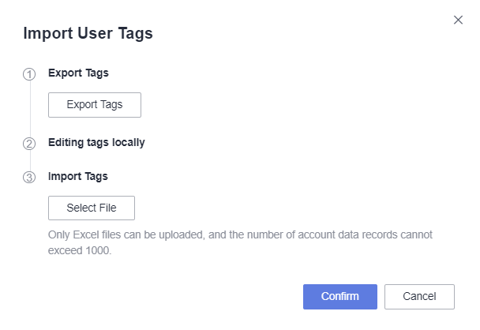Click the step 3 circle icon
Screen dimensions: 480x330
point(29,178)
